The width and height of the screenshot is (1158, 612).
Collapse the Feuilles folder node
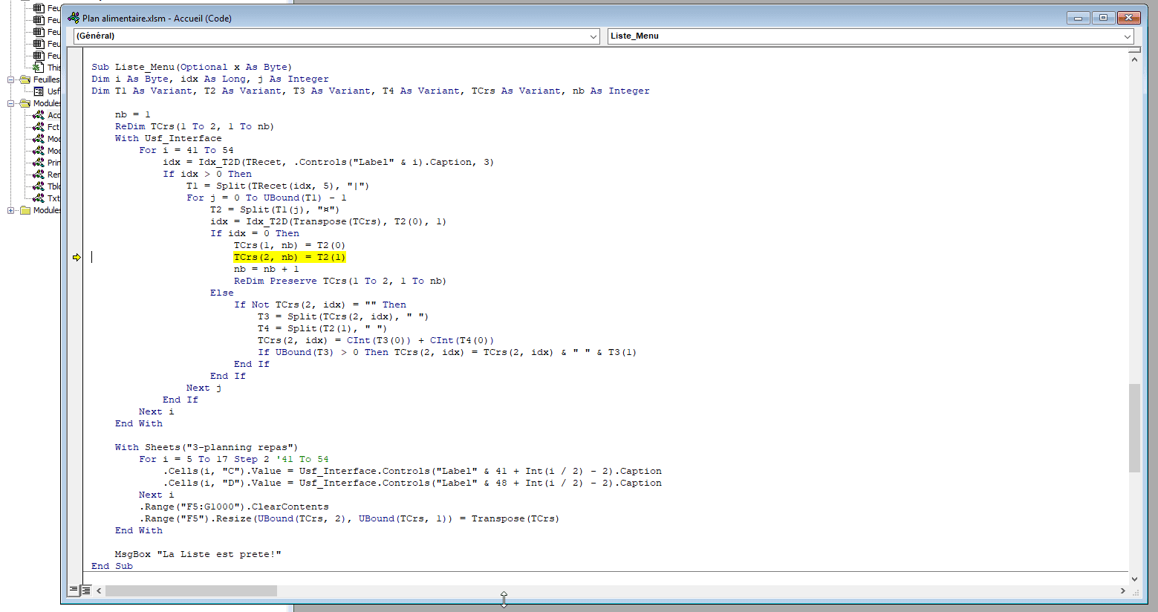[11, 79]
